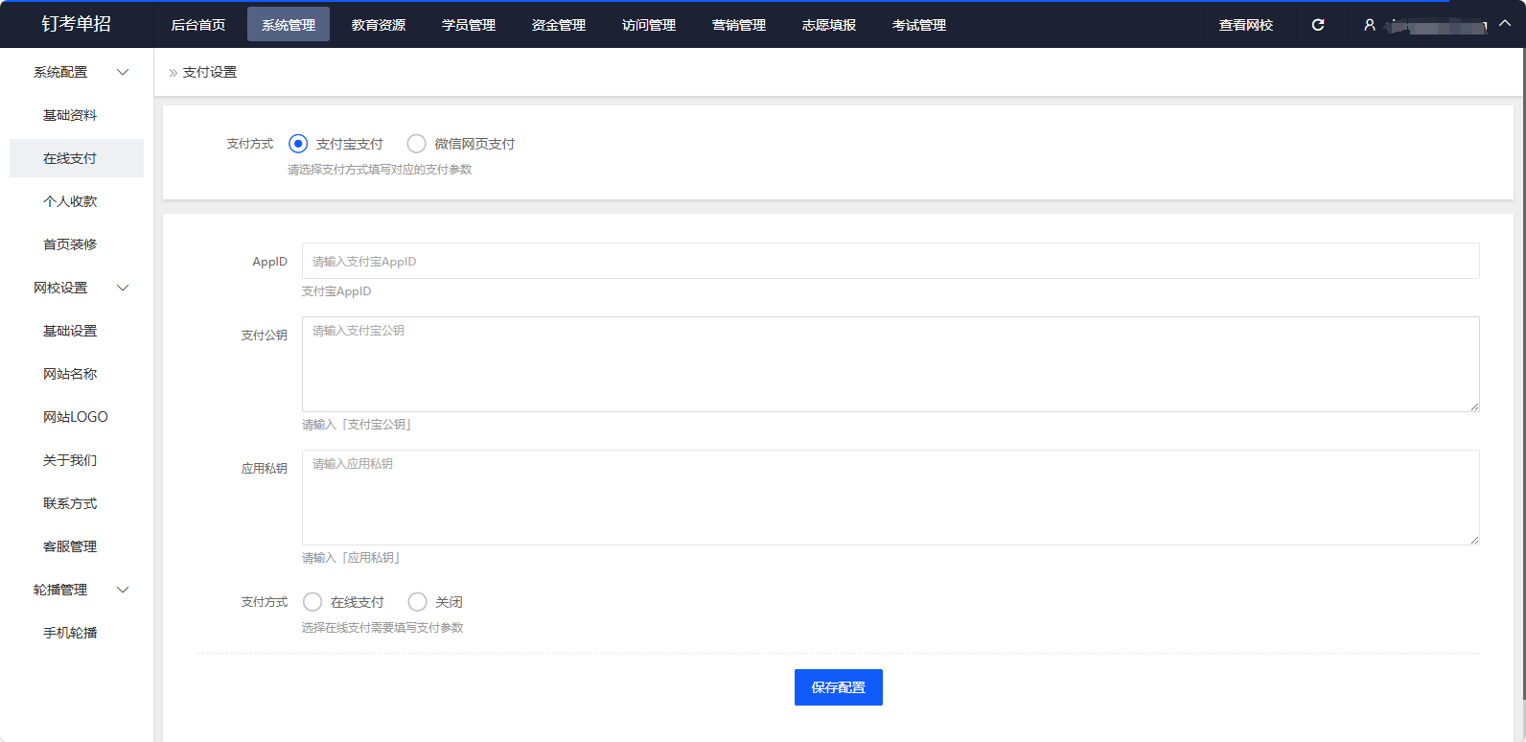Viewport: 1526px width, 742px height.
Task: Open the 志愿填报 top menu
Action: pyautogui.click(x=829, y=25)
